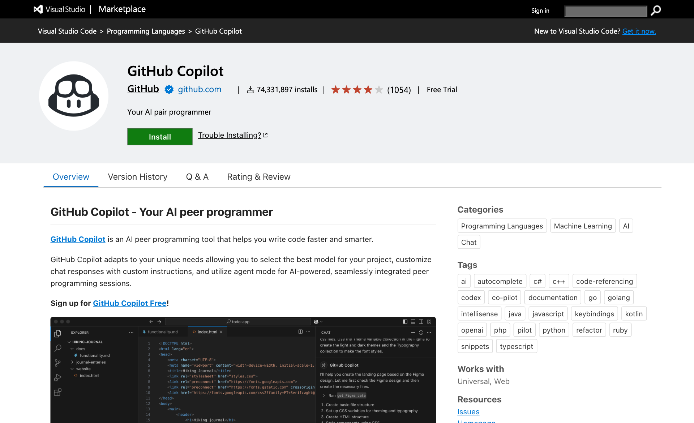This screenshot has height=423, width=694.
Task: Click the ai tag
Action: point(464,281)
